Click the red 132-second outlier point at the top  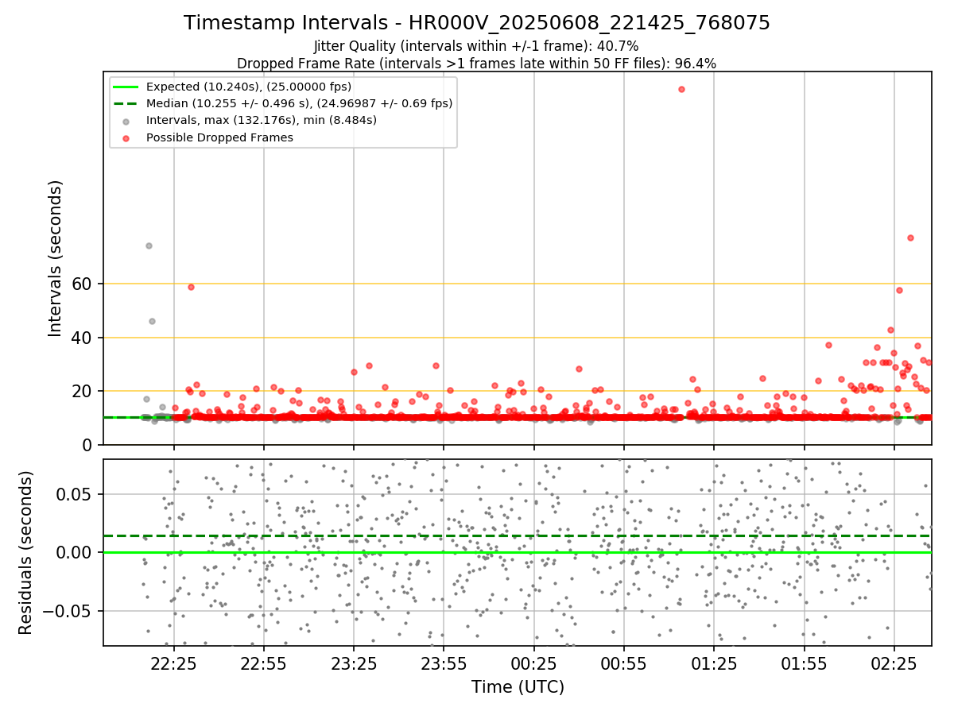coord(681,89)
